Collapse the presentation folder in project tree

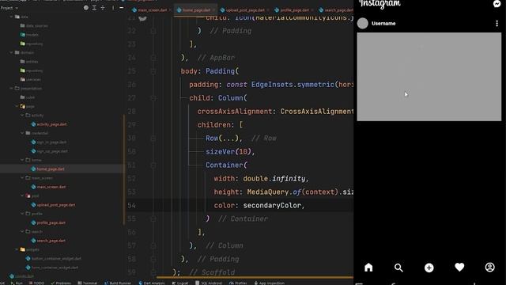click(12, 88)
